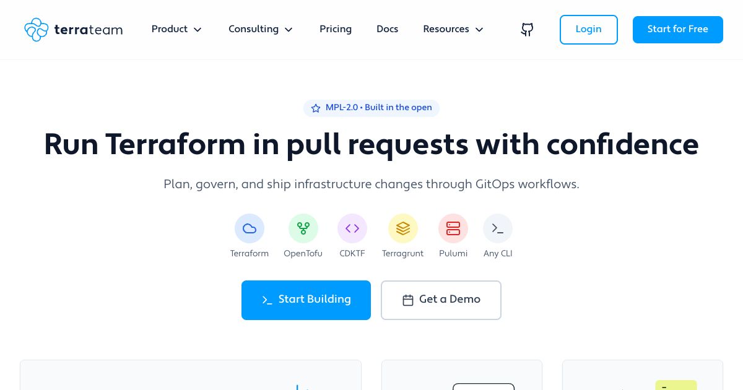Expand the Resources dropdown menu
743x390 pixels.
coord(453,29)
